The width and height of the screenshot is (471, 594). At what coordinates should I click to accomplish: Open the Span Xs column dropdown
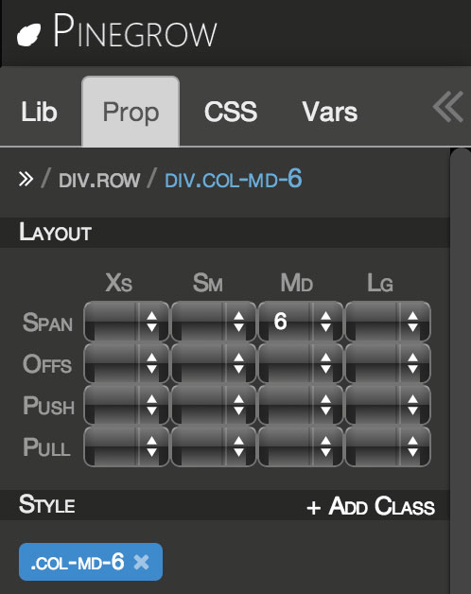click(127, 322)
